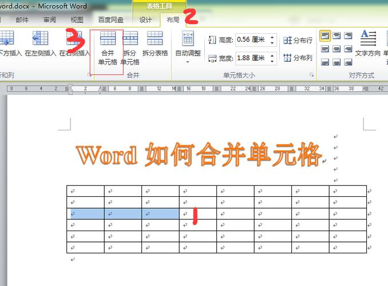
Task: Click the Table Tools (表格工具) contextual header
Action: 159,6
